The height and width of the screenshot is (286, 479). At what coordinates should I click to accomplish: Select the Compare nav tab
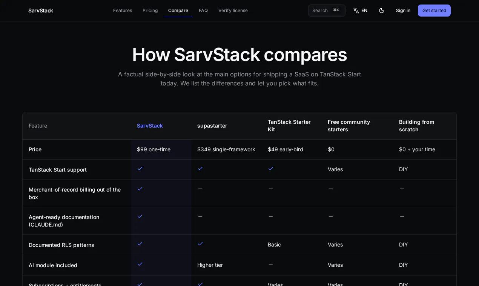coord(178,11)
